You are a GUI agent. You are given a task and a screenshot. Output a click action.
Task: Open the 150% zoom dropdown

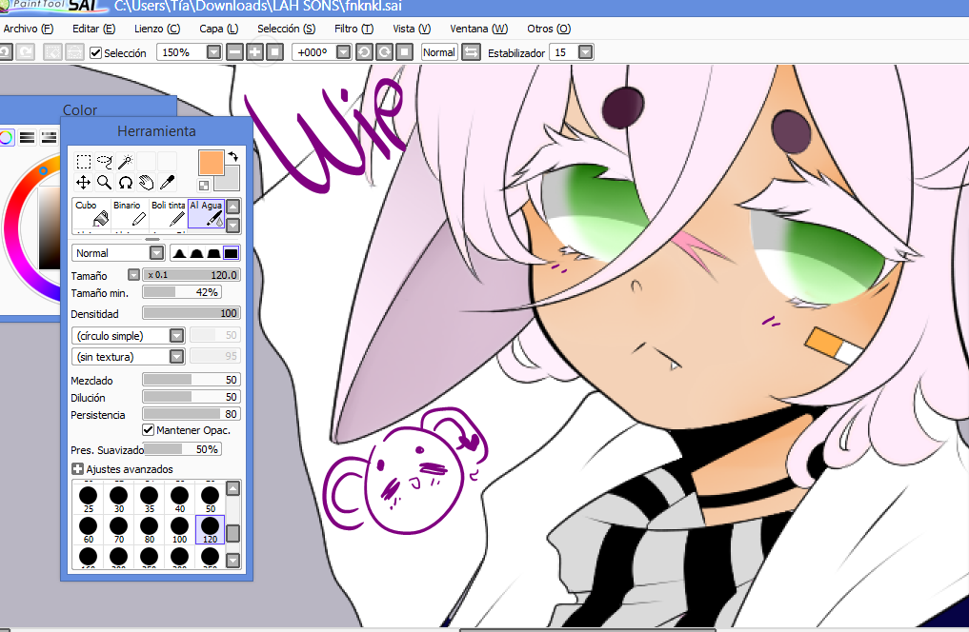pos(213,52)
